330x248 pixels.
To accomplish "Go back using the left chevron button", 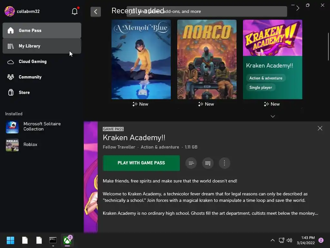I will (x=95, y=12).
